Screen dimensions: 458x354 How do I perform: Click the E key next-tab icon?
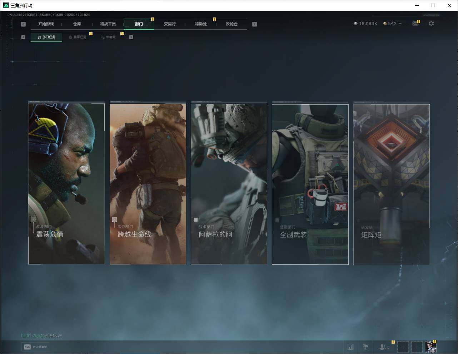tap(254, 24)
